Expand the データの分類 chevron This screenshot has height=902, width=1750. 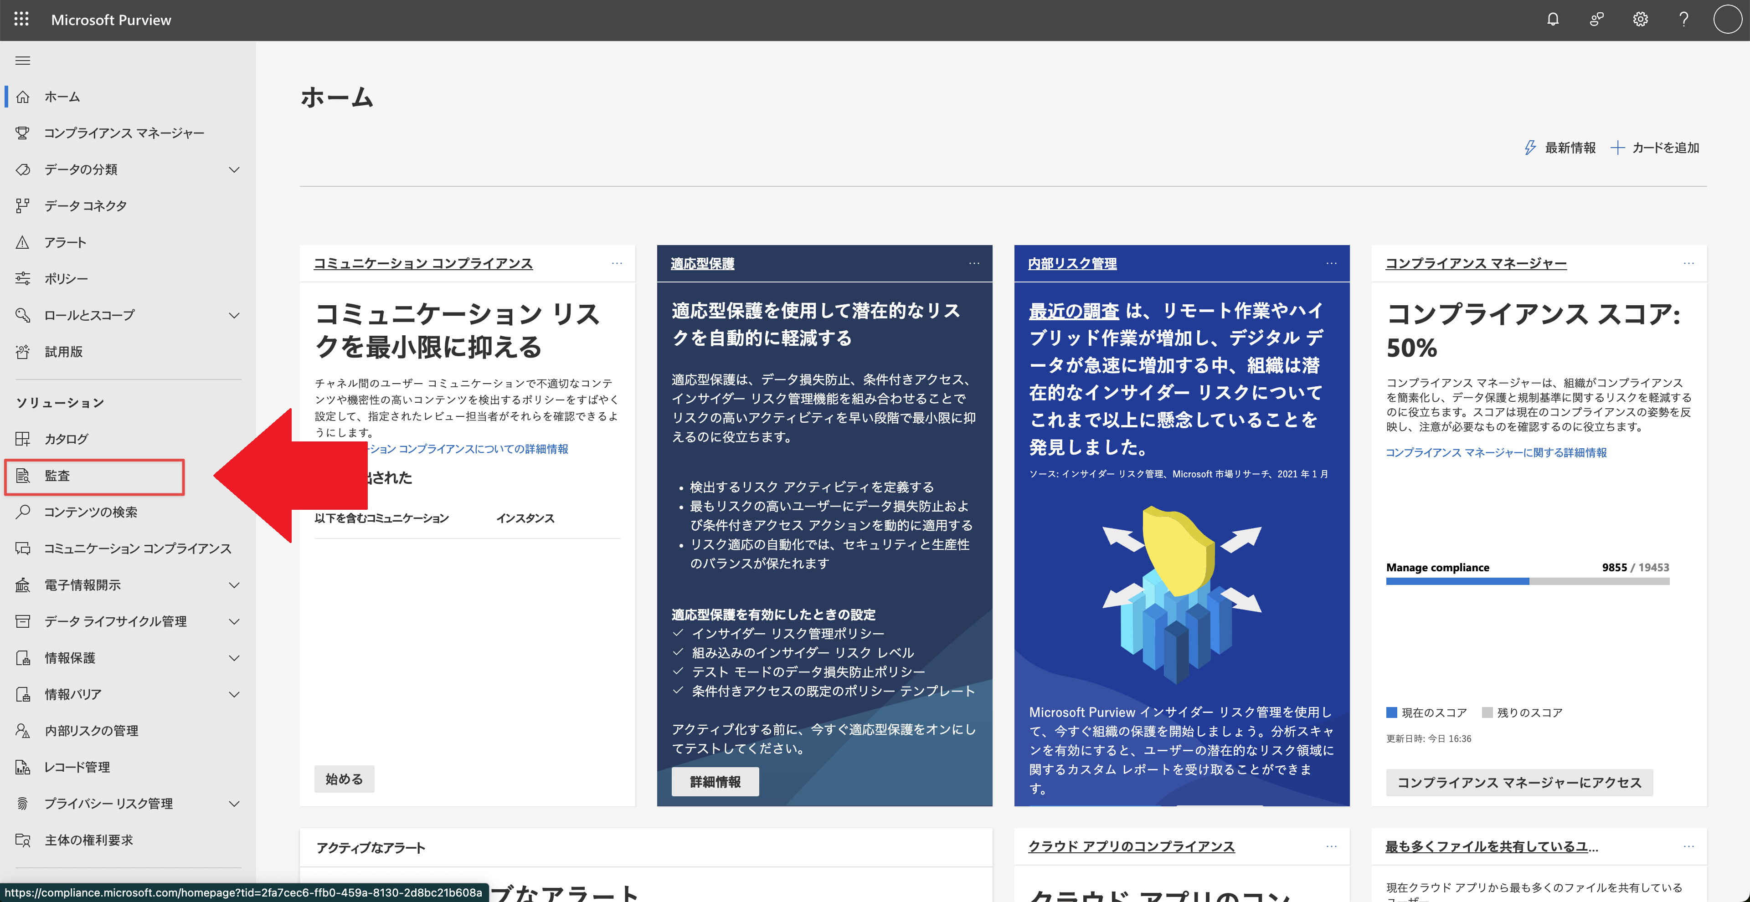(234, 170)
